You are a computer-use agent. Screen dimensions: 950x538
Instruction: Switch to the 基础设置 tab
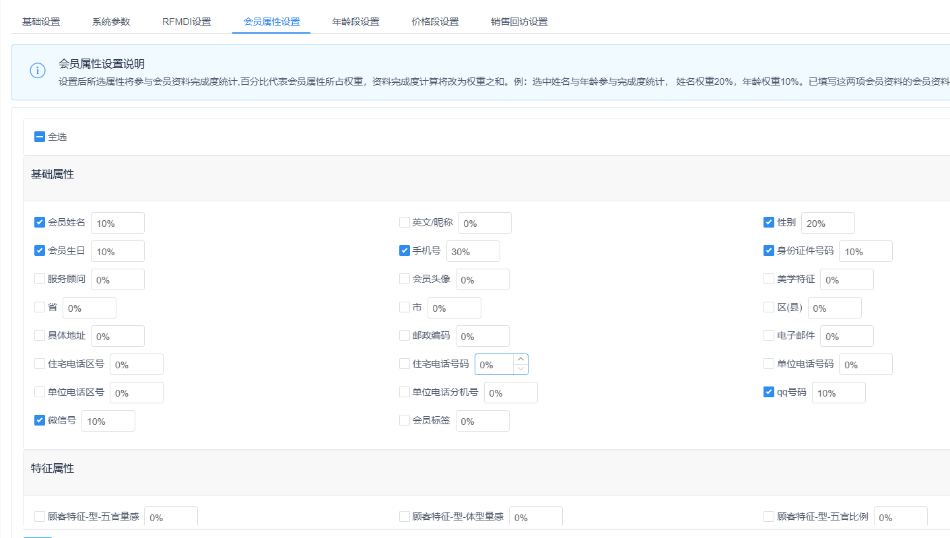41,22
